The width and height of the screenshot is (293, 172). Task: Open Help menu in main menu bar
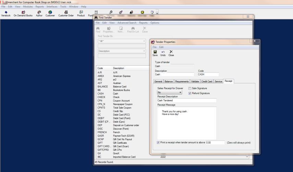coord(84,7)
